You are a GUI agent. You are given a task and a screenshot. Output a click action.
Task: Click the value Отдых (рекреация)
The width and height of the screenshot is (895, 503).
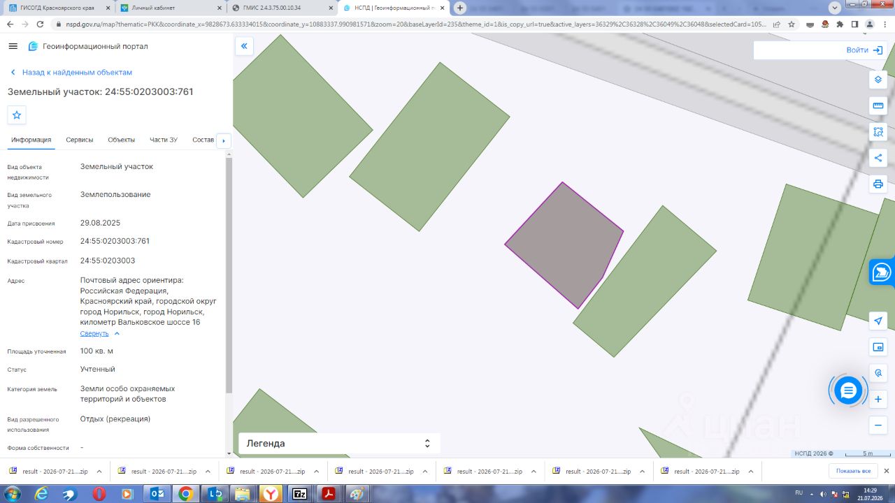point(115,418)
